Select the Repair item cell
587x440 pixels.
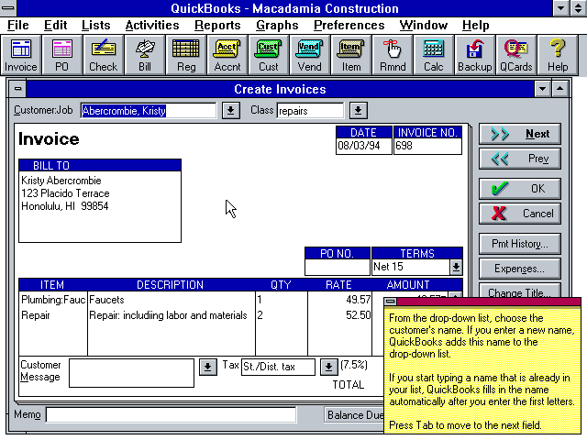click(x=53, y=315)
